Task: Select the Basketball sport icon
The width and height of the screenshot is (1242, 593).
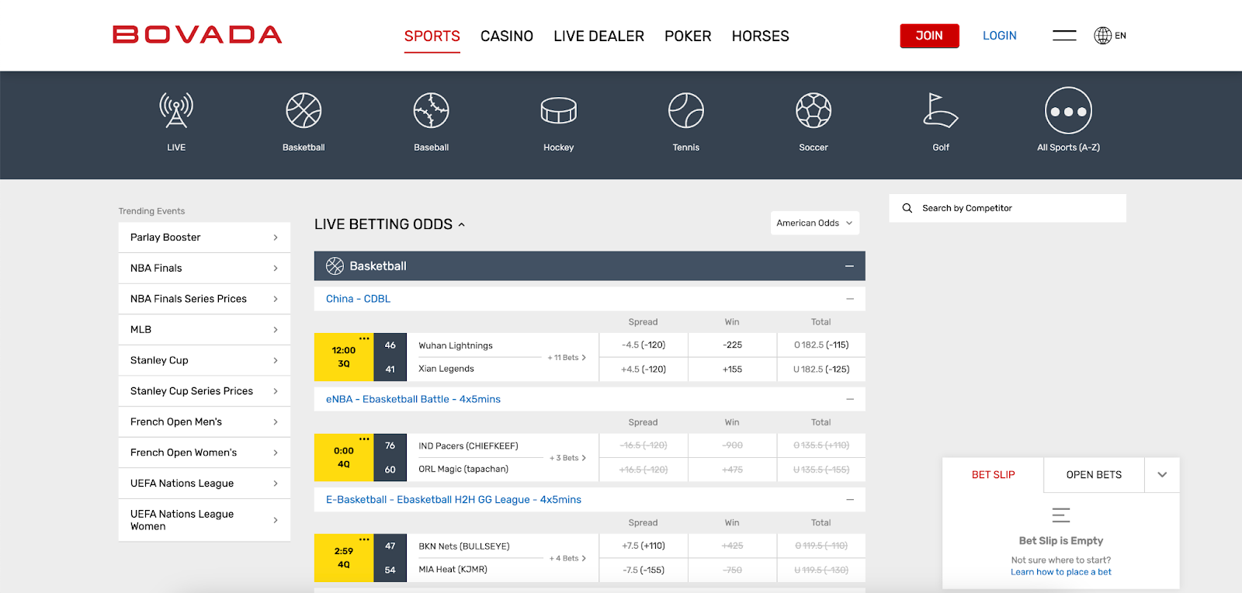Action: click(304, 110)
